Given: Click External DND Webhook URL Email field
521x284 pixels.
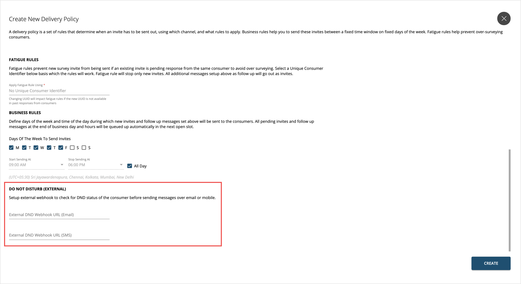Looking at the screenshot, I should click(x=60, y=214).
